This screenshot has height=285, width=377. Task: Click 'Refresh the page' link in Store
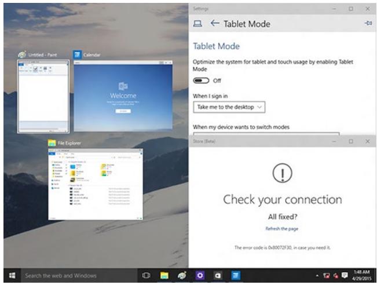coord(282,229)
